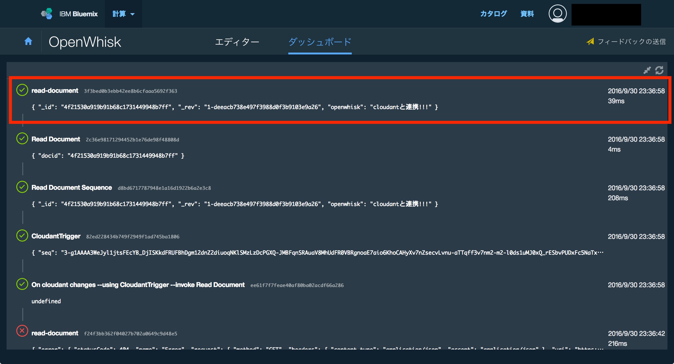Open the CloudantTrigger activation entry

click(56, 236)
